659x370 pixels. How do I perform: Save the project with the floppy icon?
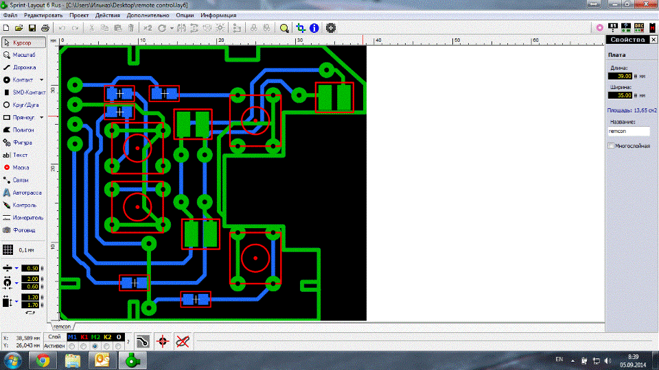point(32,28)
